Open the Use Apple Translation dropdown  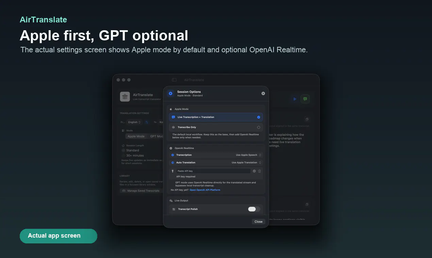(247, 163)
